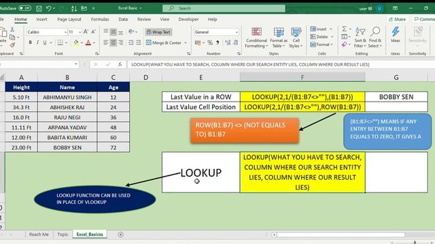Open the Home ribbon tab
Viewport: 435px width, 244px height.
[x=21, y=19]
